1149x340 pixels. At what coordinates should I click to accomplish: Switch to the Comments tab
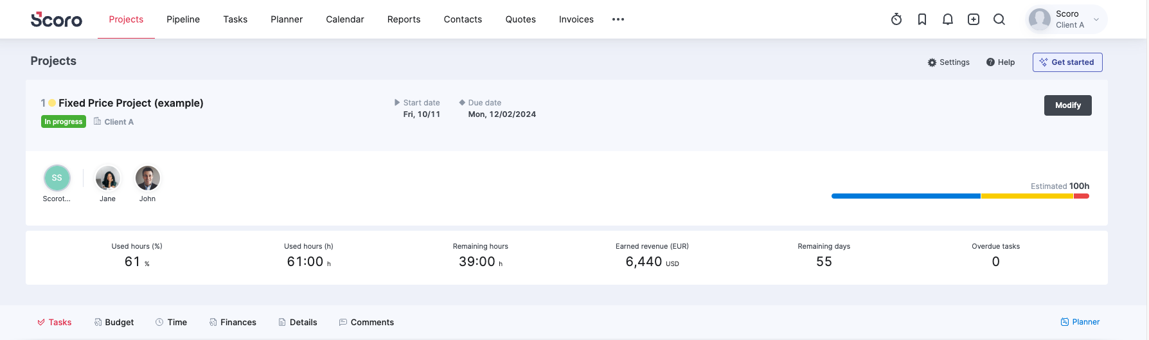point(366,322)
